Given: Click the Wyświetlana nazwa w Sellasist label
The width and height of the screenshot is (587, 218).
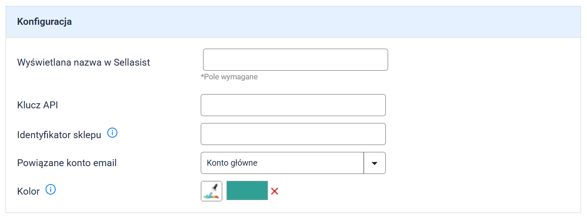Looking at the screenshot, I should point(83,62).
